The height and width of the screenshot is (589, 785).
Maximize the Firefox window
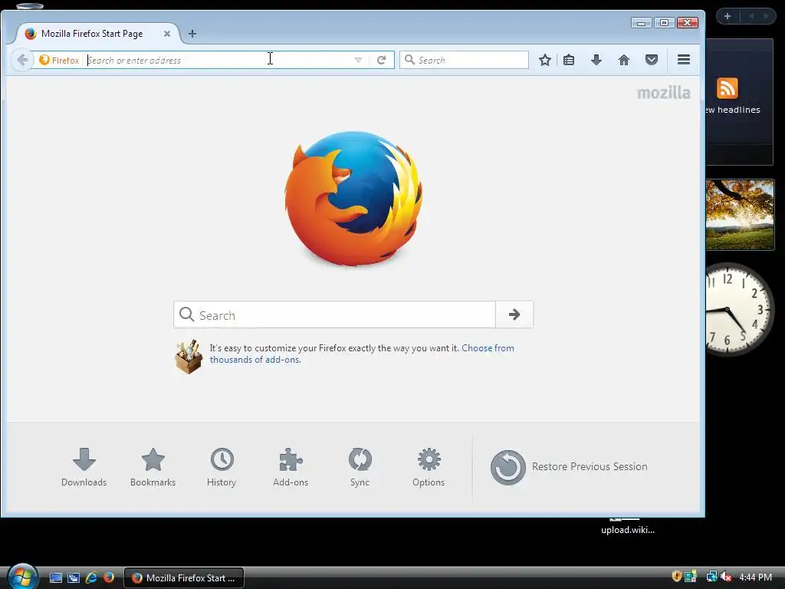tap(665, 22)
